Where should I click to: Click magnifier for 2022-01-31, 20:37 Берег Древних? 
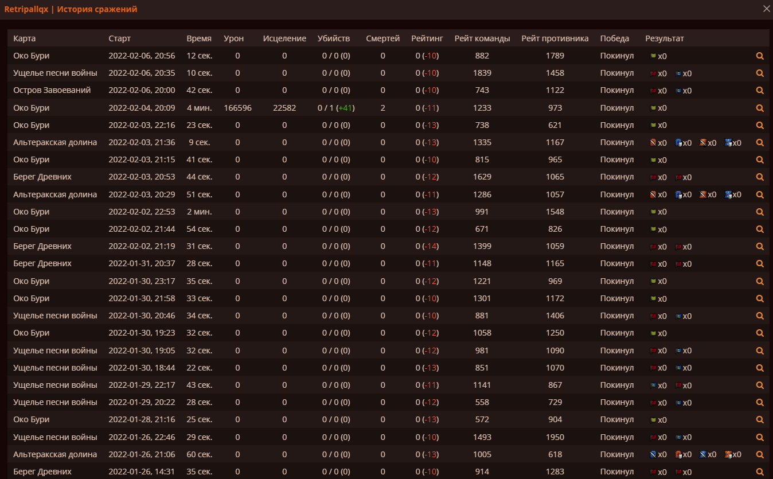pos(760,264)
